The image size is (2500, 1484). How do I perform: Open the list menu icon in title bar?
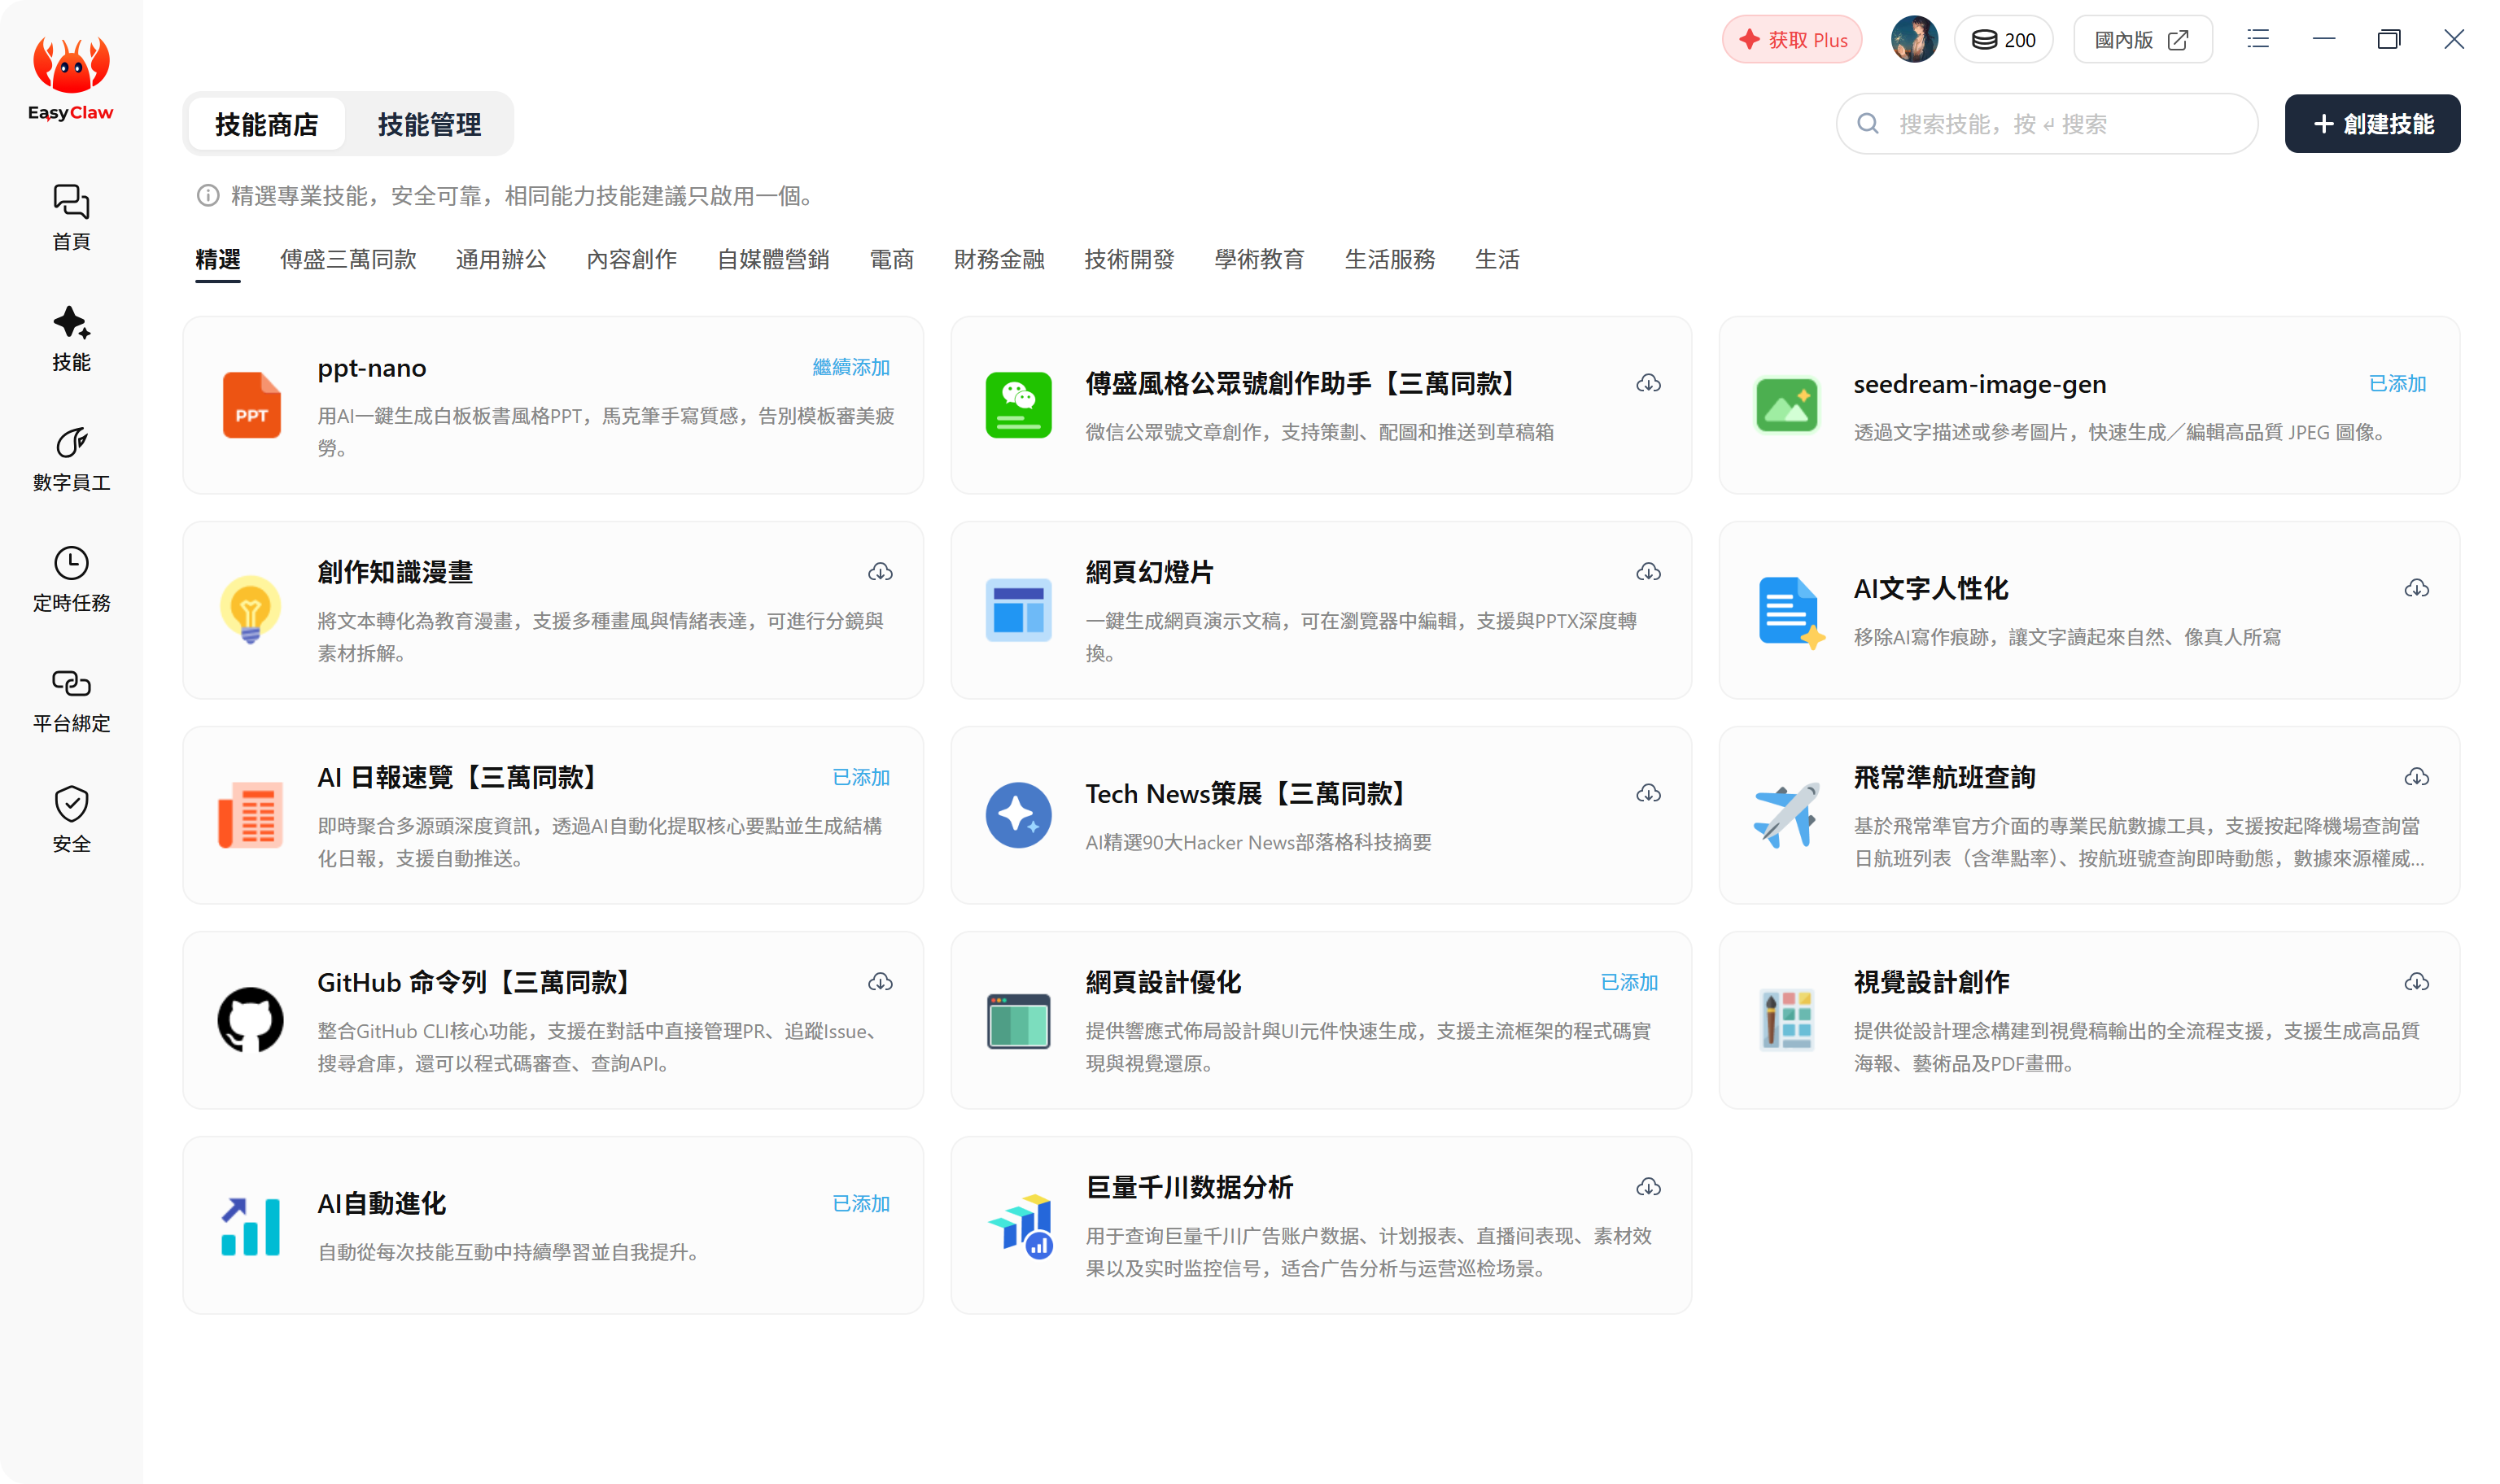[2258, 39]
